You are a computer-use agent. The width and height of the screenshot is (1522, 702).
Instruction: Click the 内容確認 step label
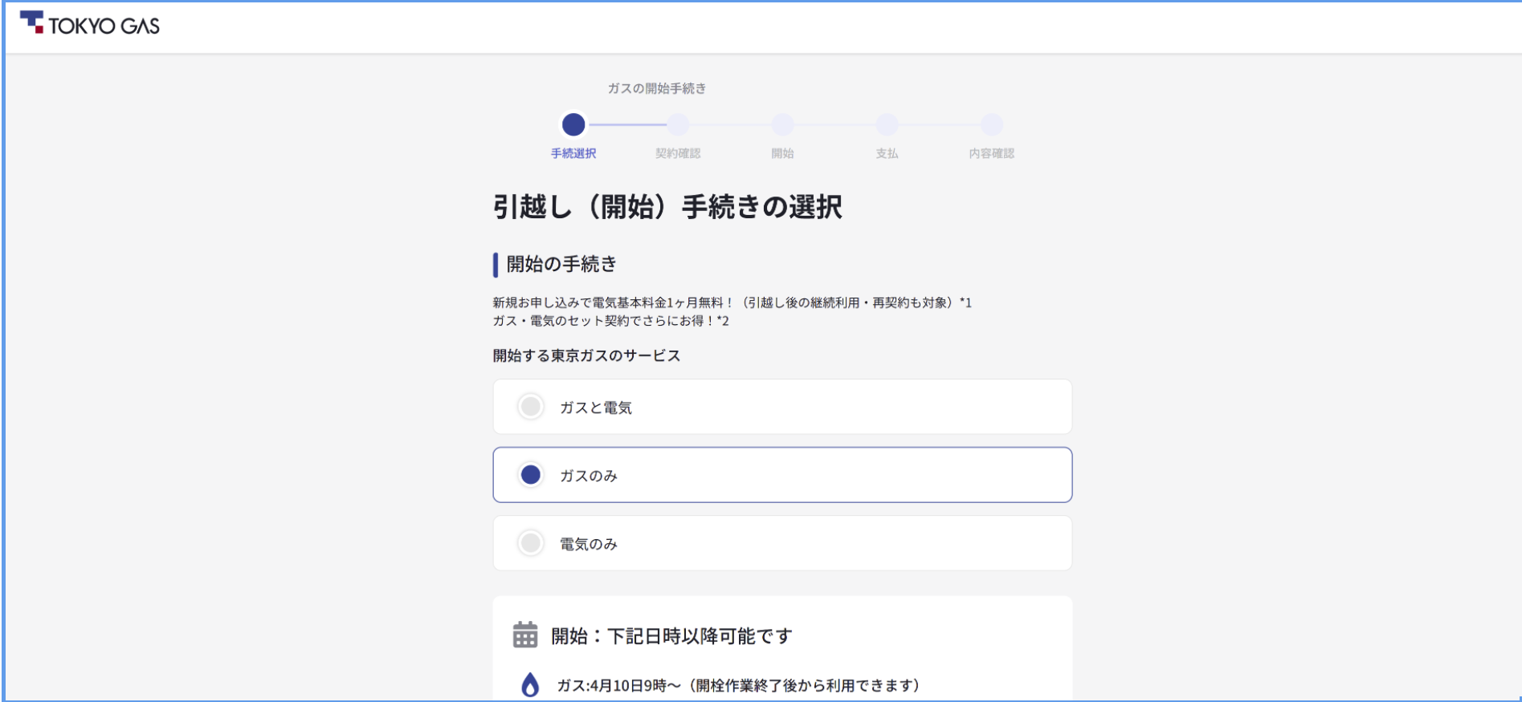(992, 153)
